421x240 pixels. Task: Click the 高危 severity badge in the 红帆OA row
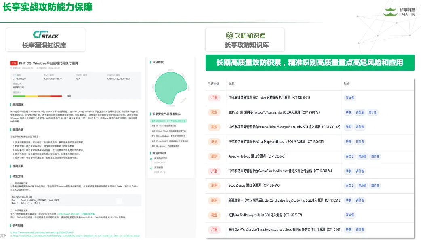[214, 215]
